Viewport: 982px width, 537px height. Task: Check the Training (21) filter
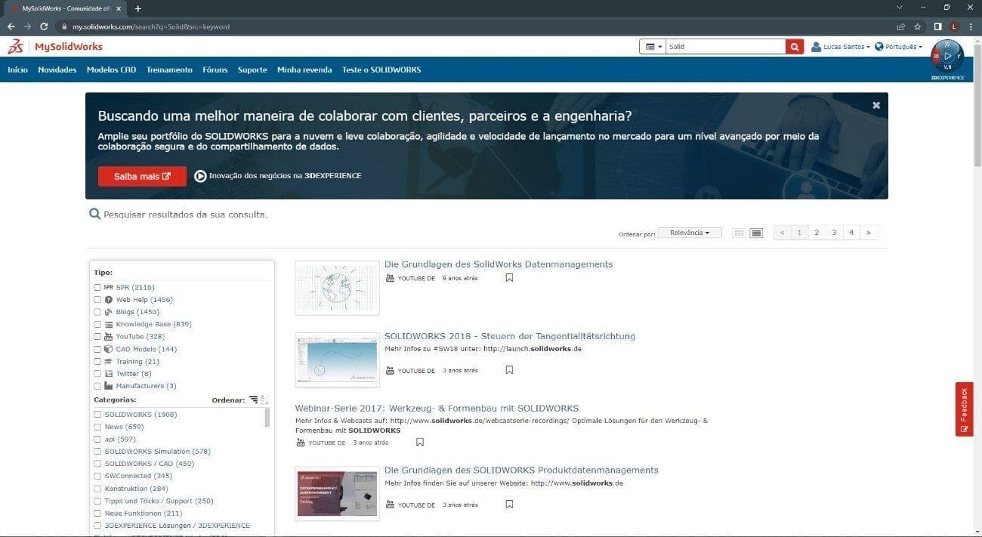[x=97, y=362]
